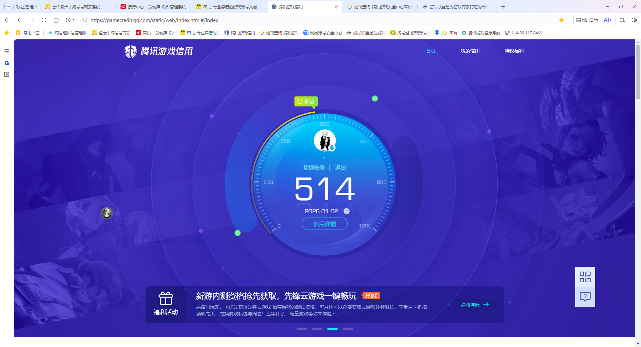This screenshot has width=641, height=347.
Task: Click the question mark beside 2026.01.02
Action: click(347, 211)
